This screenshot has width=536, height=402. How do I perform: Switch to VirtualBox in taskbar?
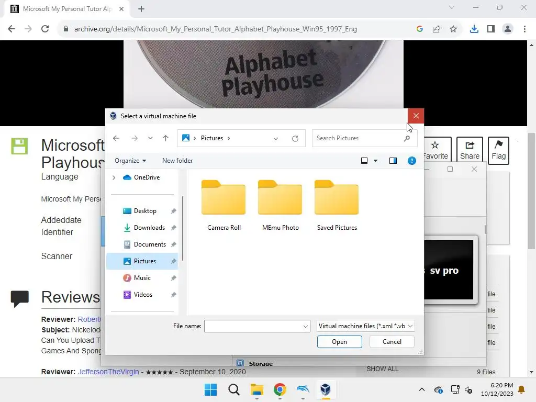pos(326,389)
